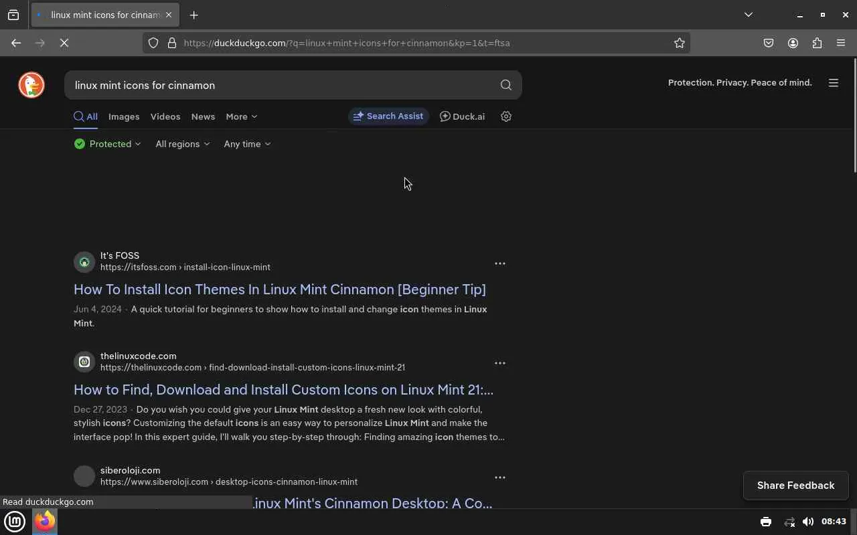Open Search Assist
Viewport: 857px width, 535px height.
388,116
